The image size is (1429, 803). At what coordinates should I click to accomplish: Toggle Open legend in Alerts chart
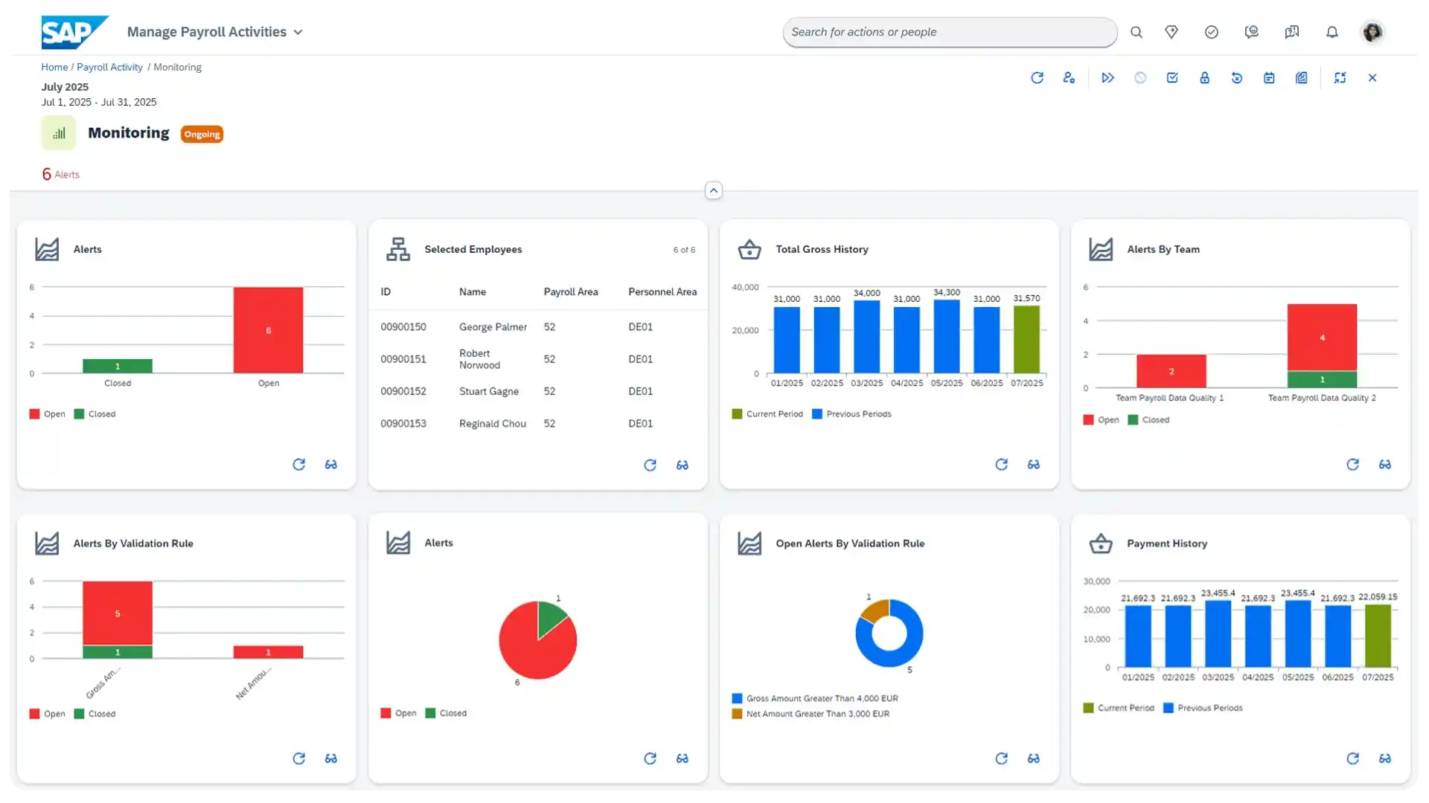pos(47,414)
